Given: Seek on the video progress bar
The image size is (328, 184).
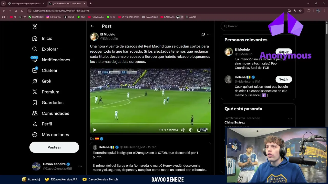Looking at the screenshot, I should coord(150,124).
